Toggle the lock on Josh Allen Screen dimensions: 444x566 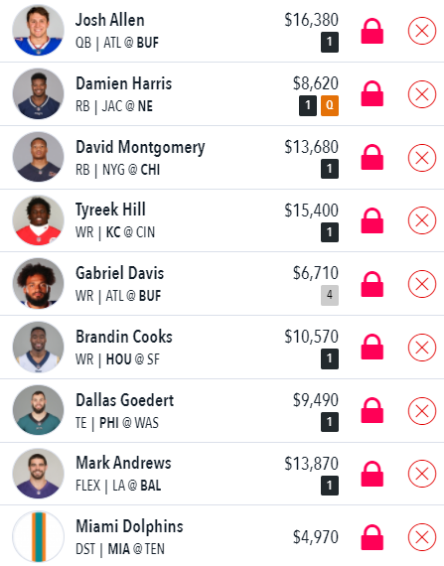point(372,31)
